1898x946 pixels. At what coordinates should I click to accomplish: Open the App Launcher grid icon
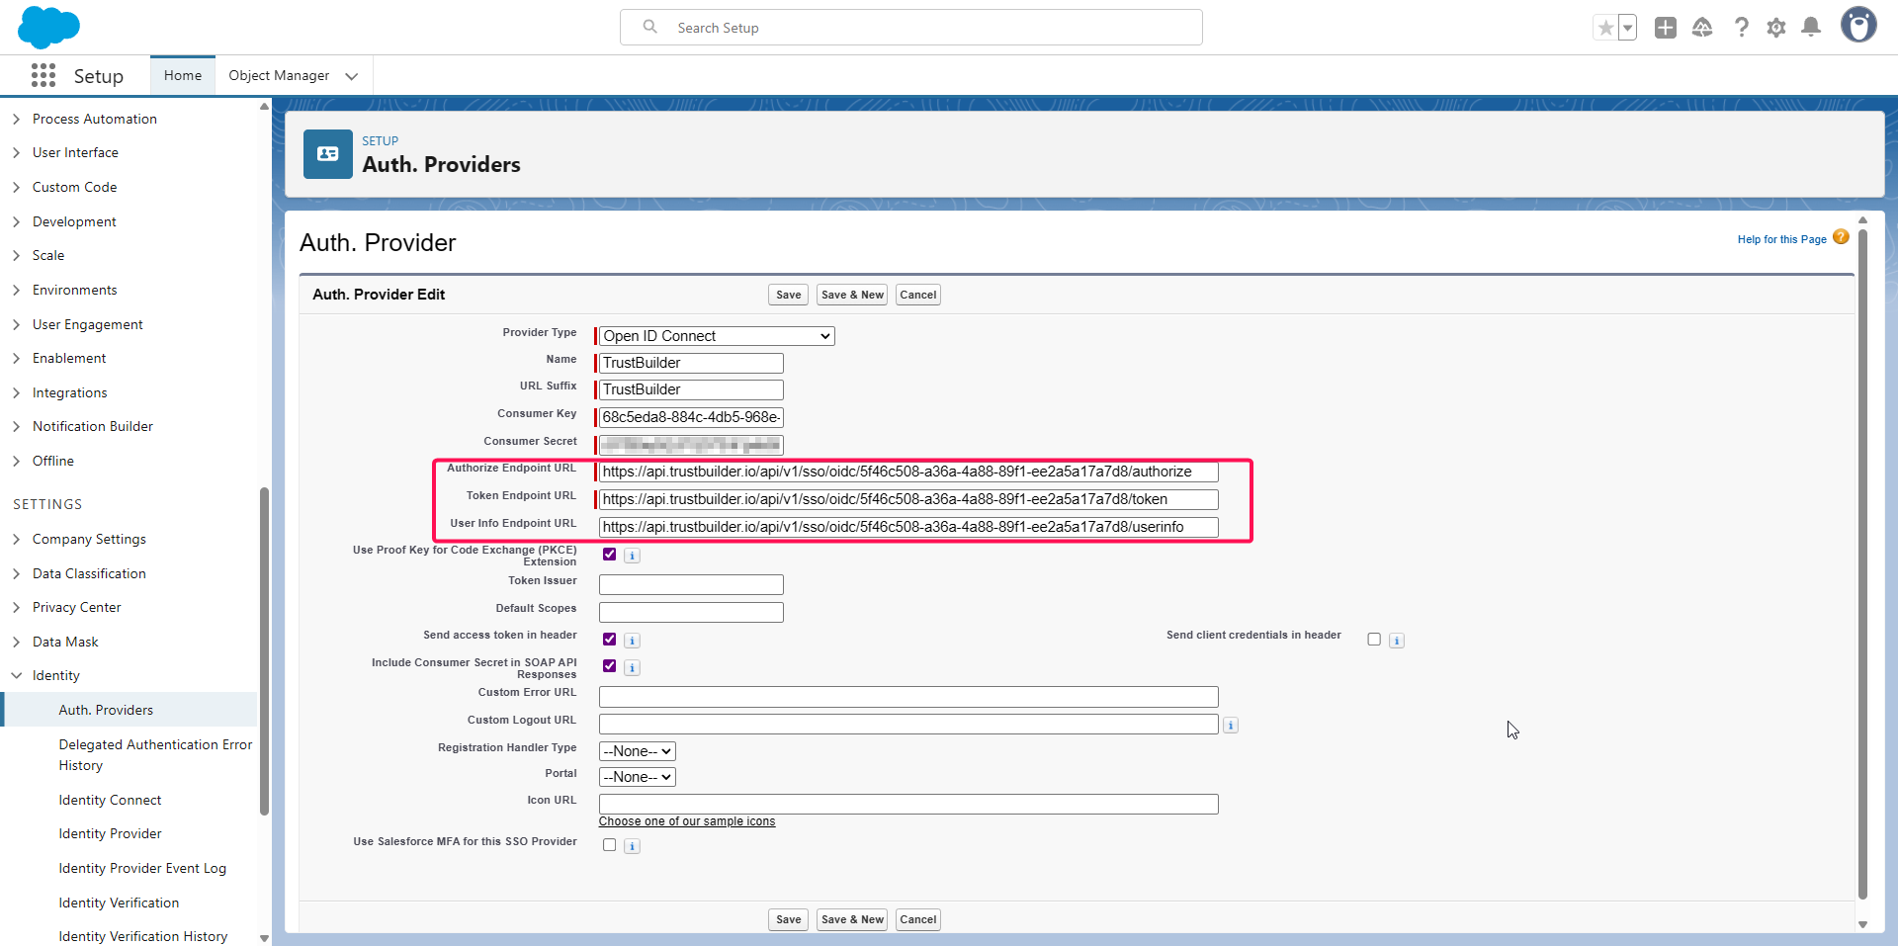[43, 76]
